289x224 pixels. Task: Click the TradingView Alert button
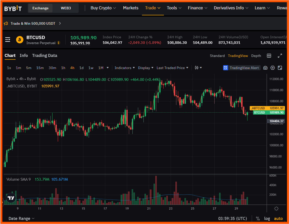point(242,68)
